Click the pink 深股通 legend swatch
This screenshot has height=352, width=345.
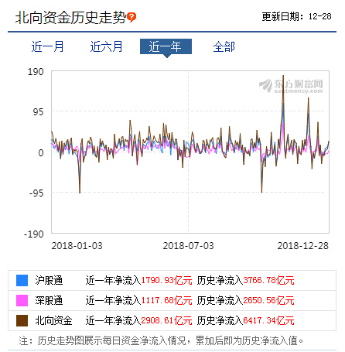click(22, 300)
